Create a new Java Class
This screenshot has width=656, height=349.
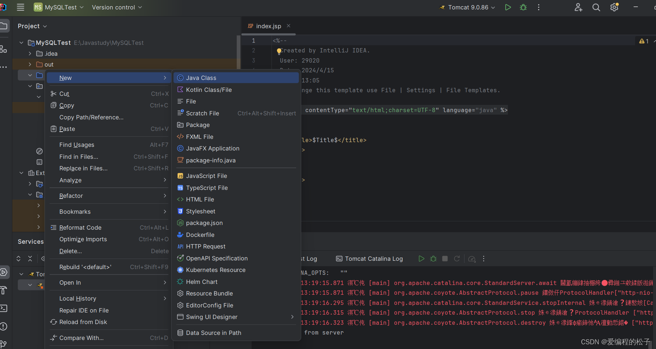click(x=236, y=78)
